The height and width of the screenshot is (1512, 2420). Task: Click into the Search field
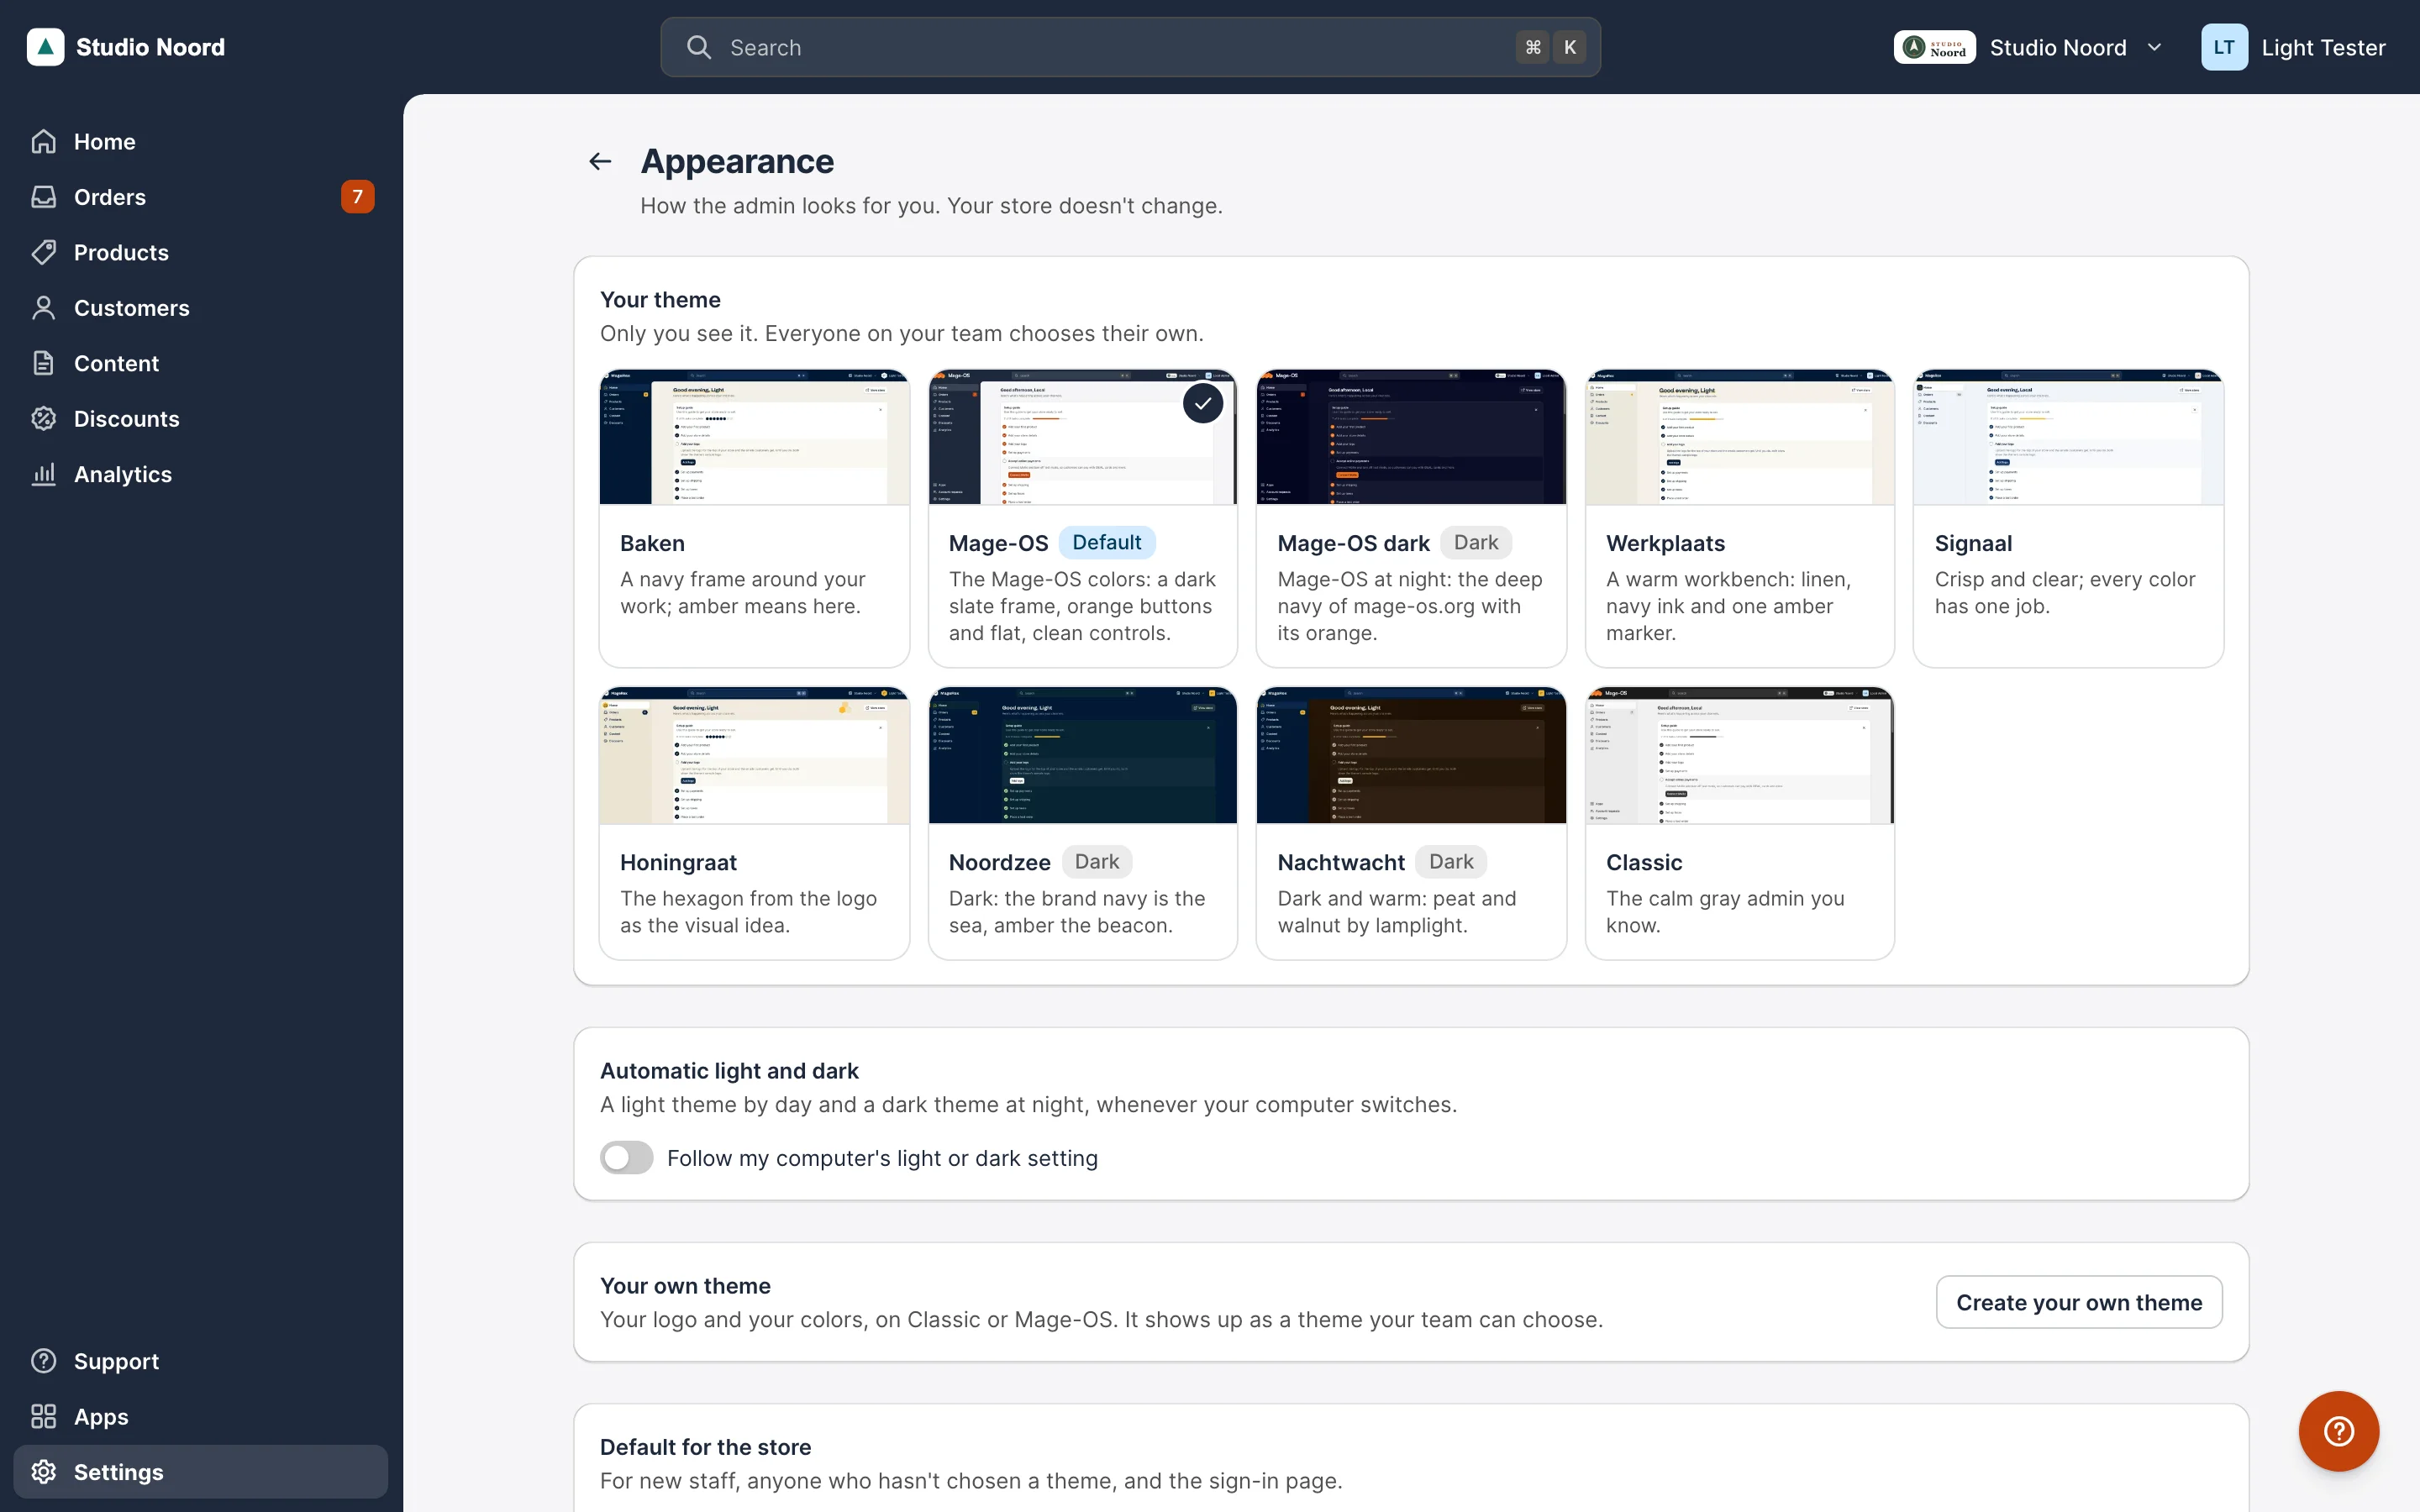[1130, 47]
